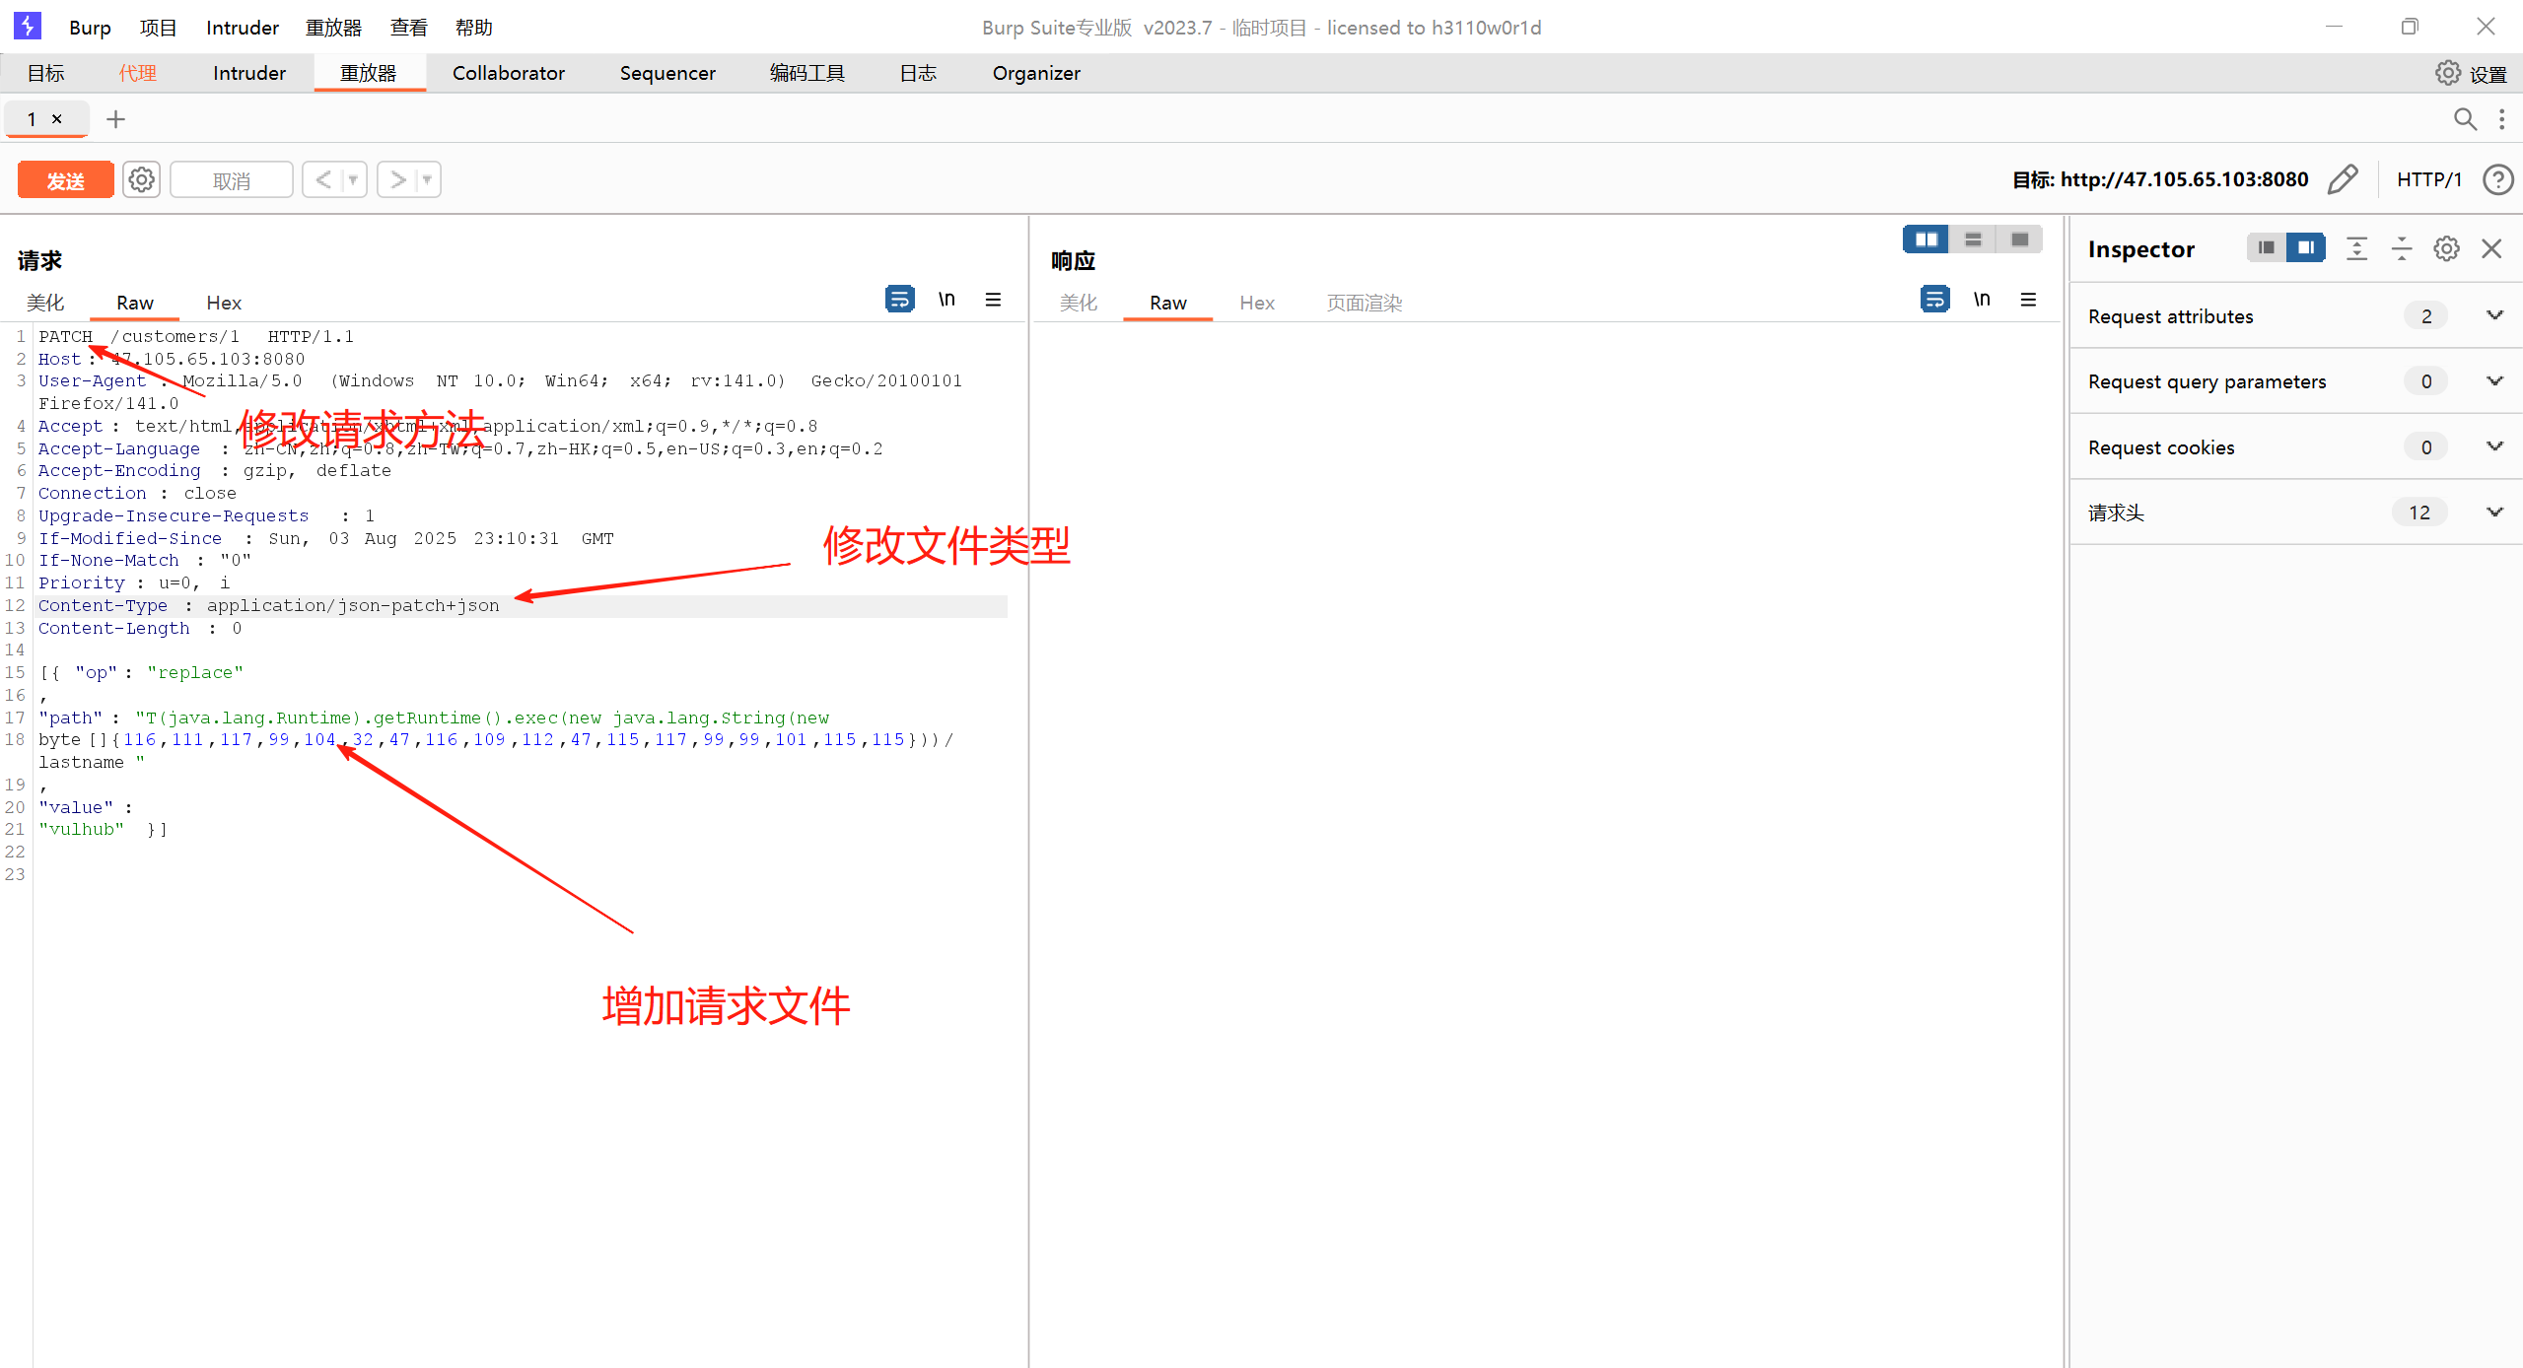
Task: Open the help question mark icon
Action: click(2498, 179)
